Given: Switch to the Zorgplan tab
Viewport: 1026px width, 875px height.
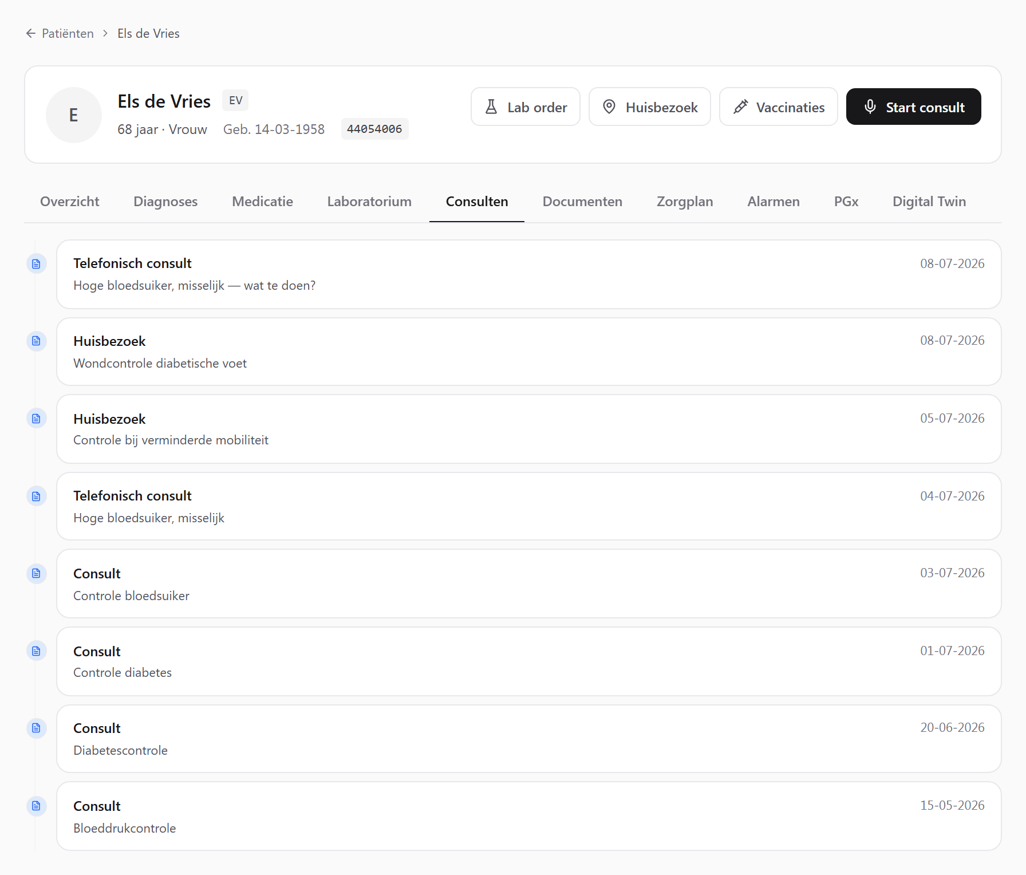Looking at the screenshot, I should [685, 202].
